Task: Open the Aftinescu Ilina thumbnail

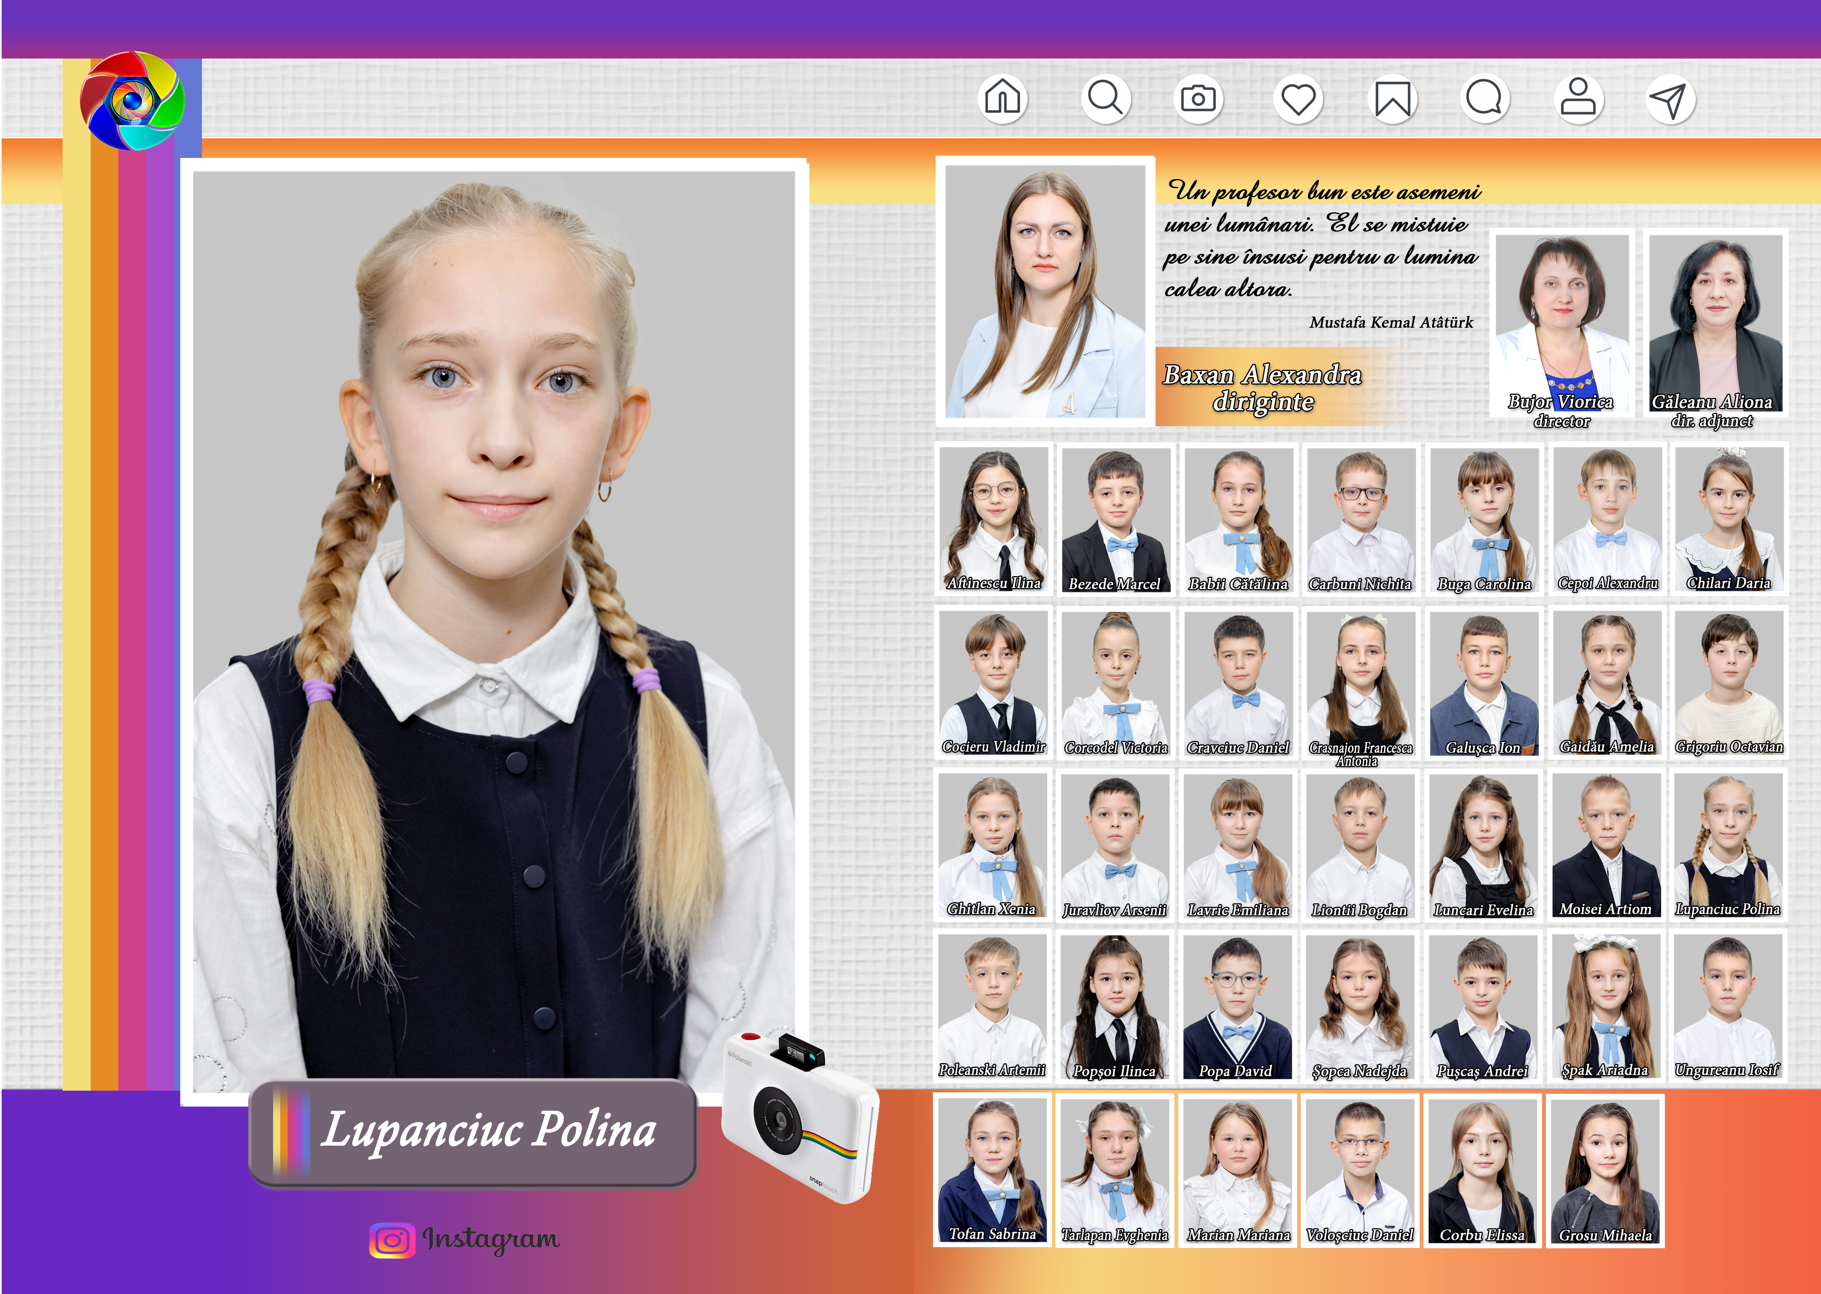Action: pos(994,519)
